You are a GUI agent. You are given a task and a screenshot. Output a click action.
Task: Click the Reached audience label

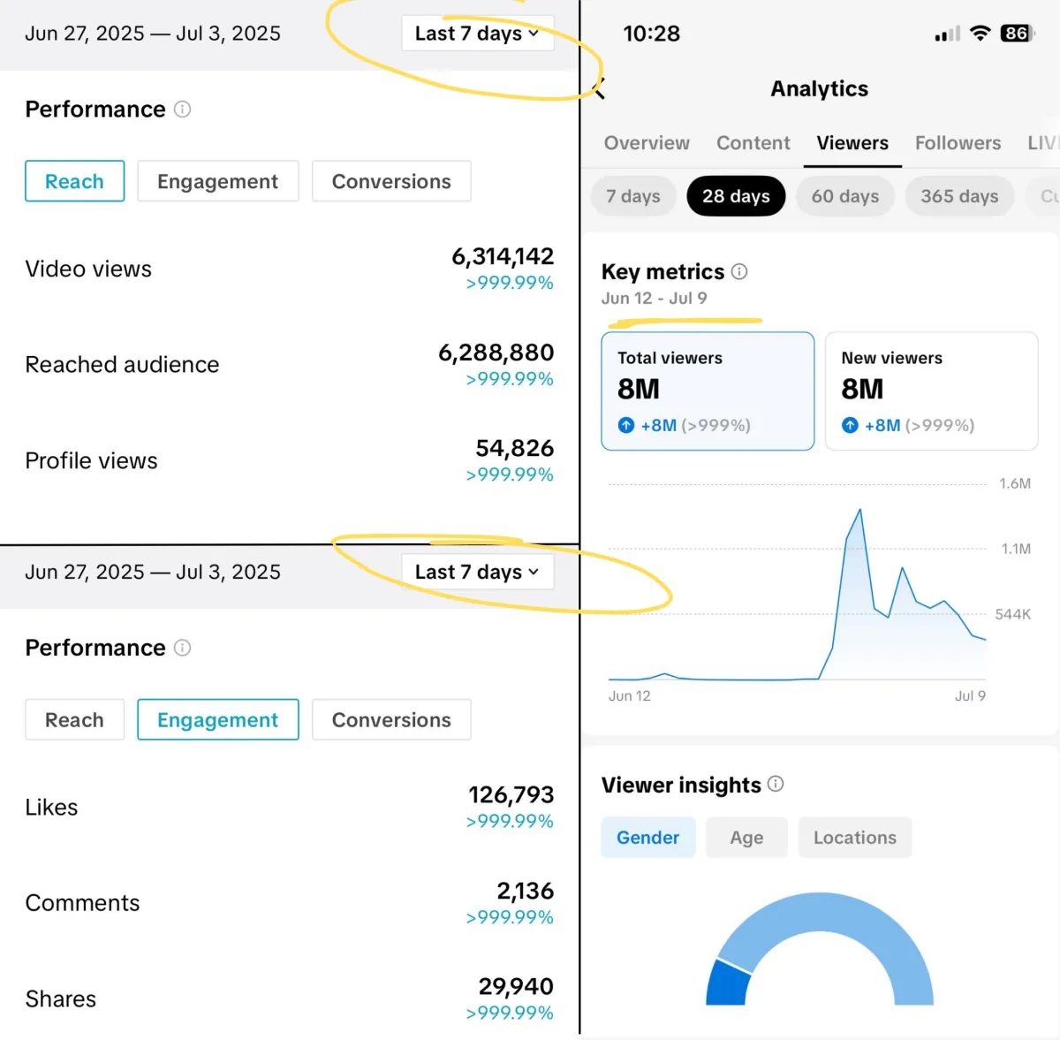[x=122, y=364]
